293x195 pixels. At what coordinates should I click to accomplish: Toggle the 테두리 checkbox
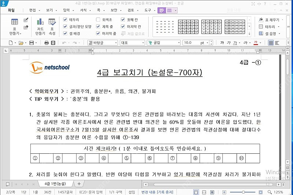[x=65, y=19]
